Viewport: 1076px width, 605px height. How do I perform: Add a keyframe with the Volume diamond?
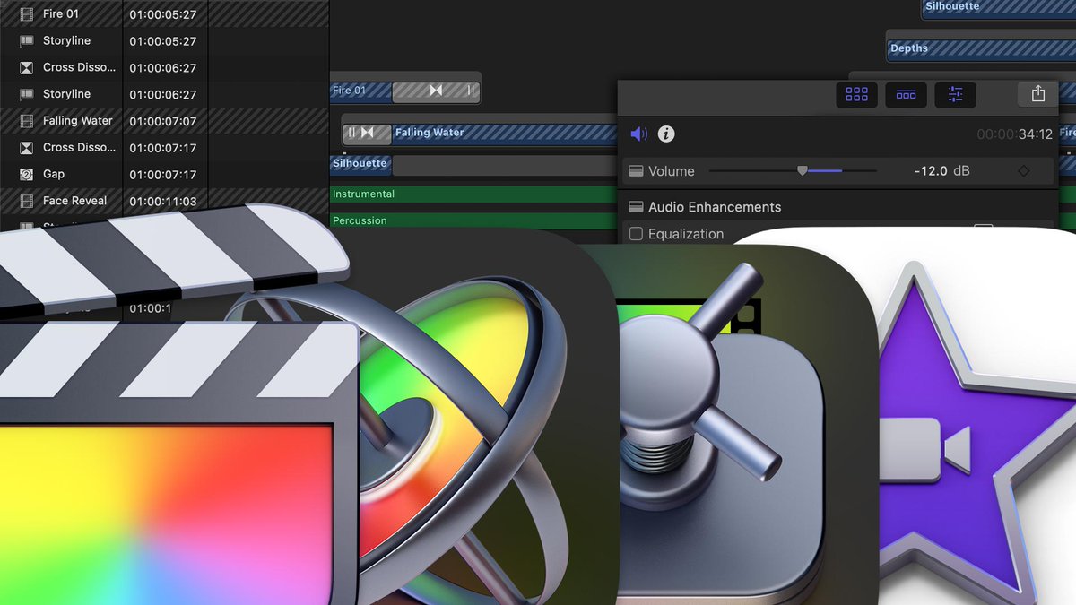coord(1024,170)
